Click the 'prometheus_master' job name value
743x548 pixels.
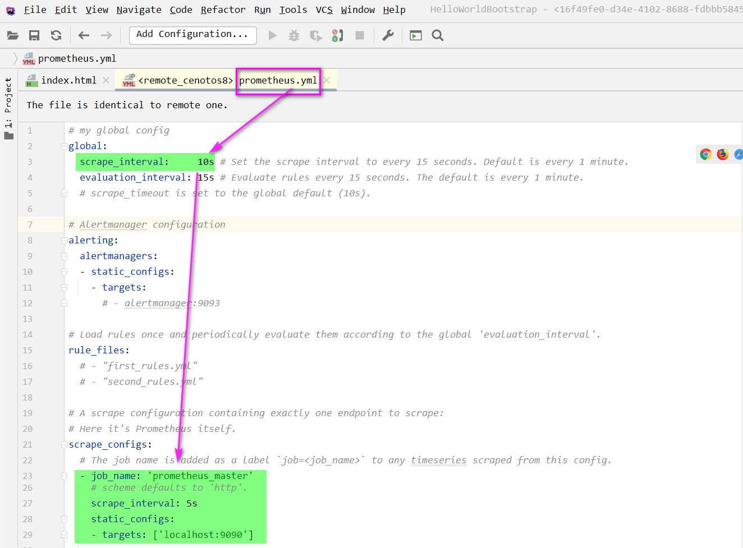pos(200,476)
